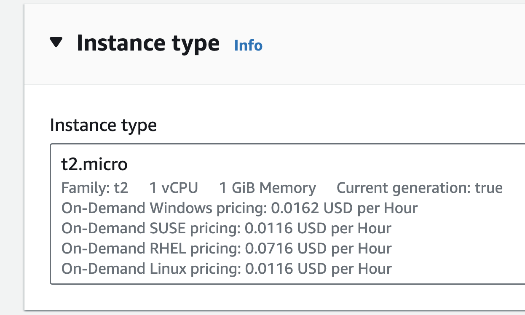Open the Info link beside Instance type
The width and height of the screenshot is (525, 315).
[x=248, y=45]
